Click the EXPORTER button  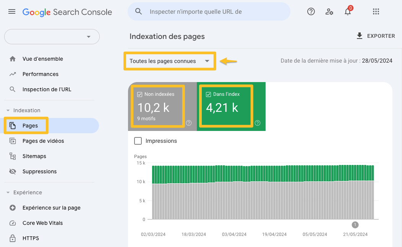(x=376, y=36)
